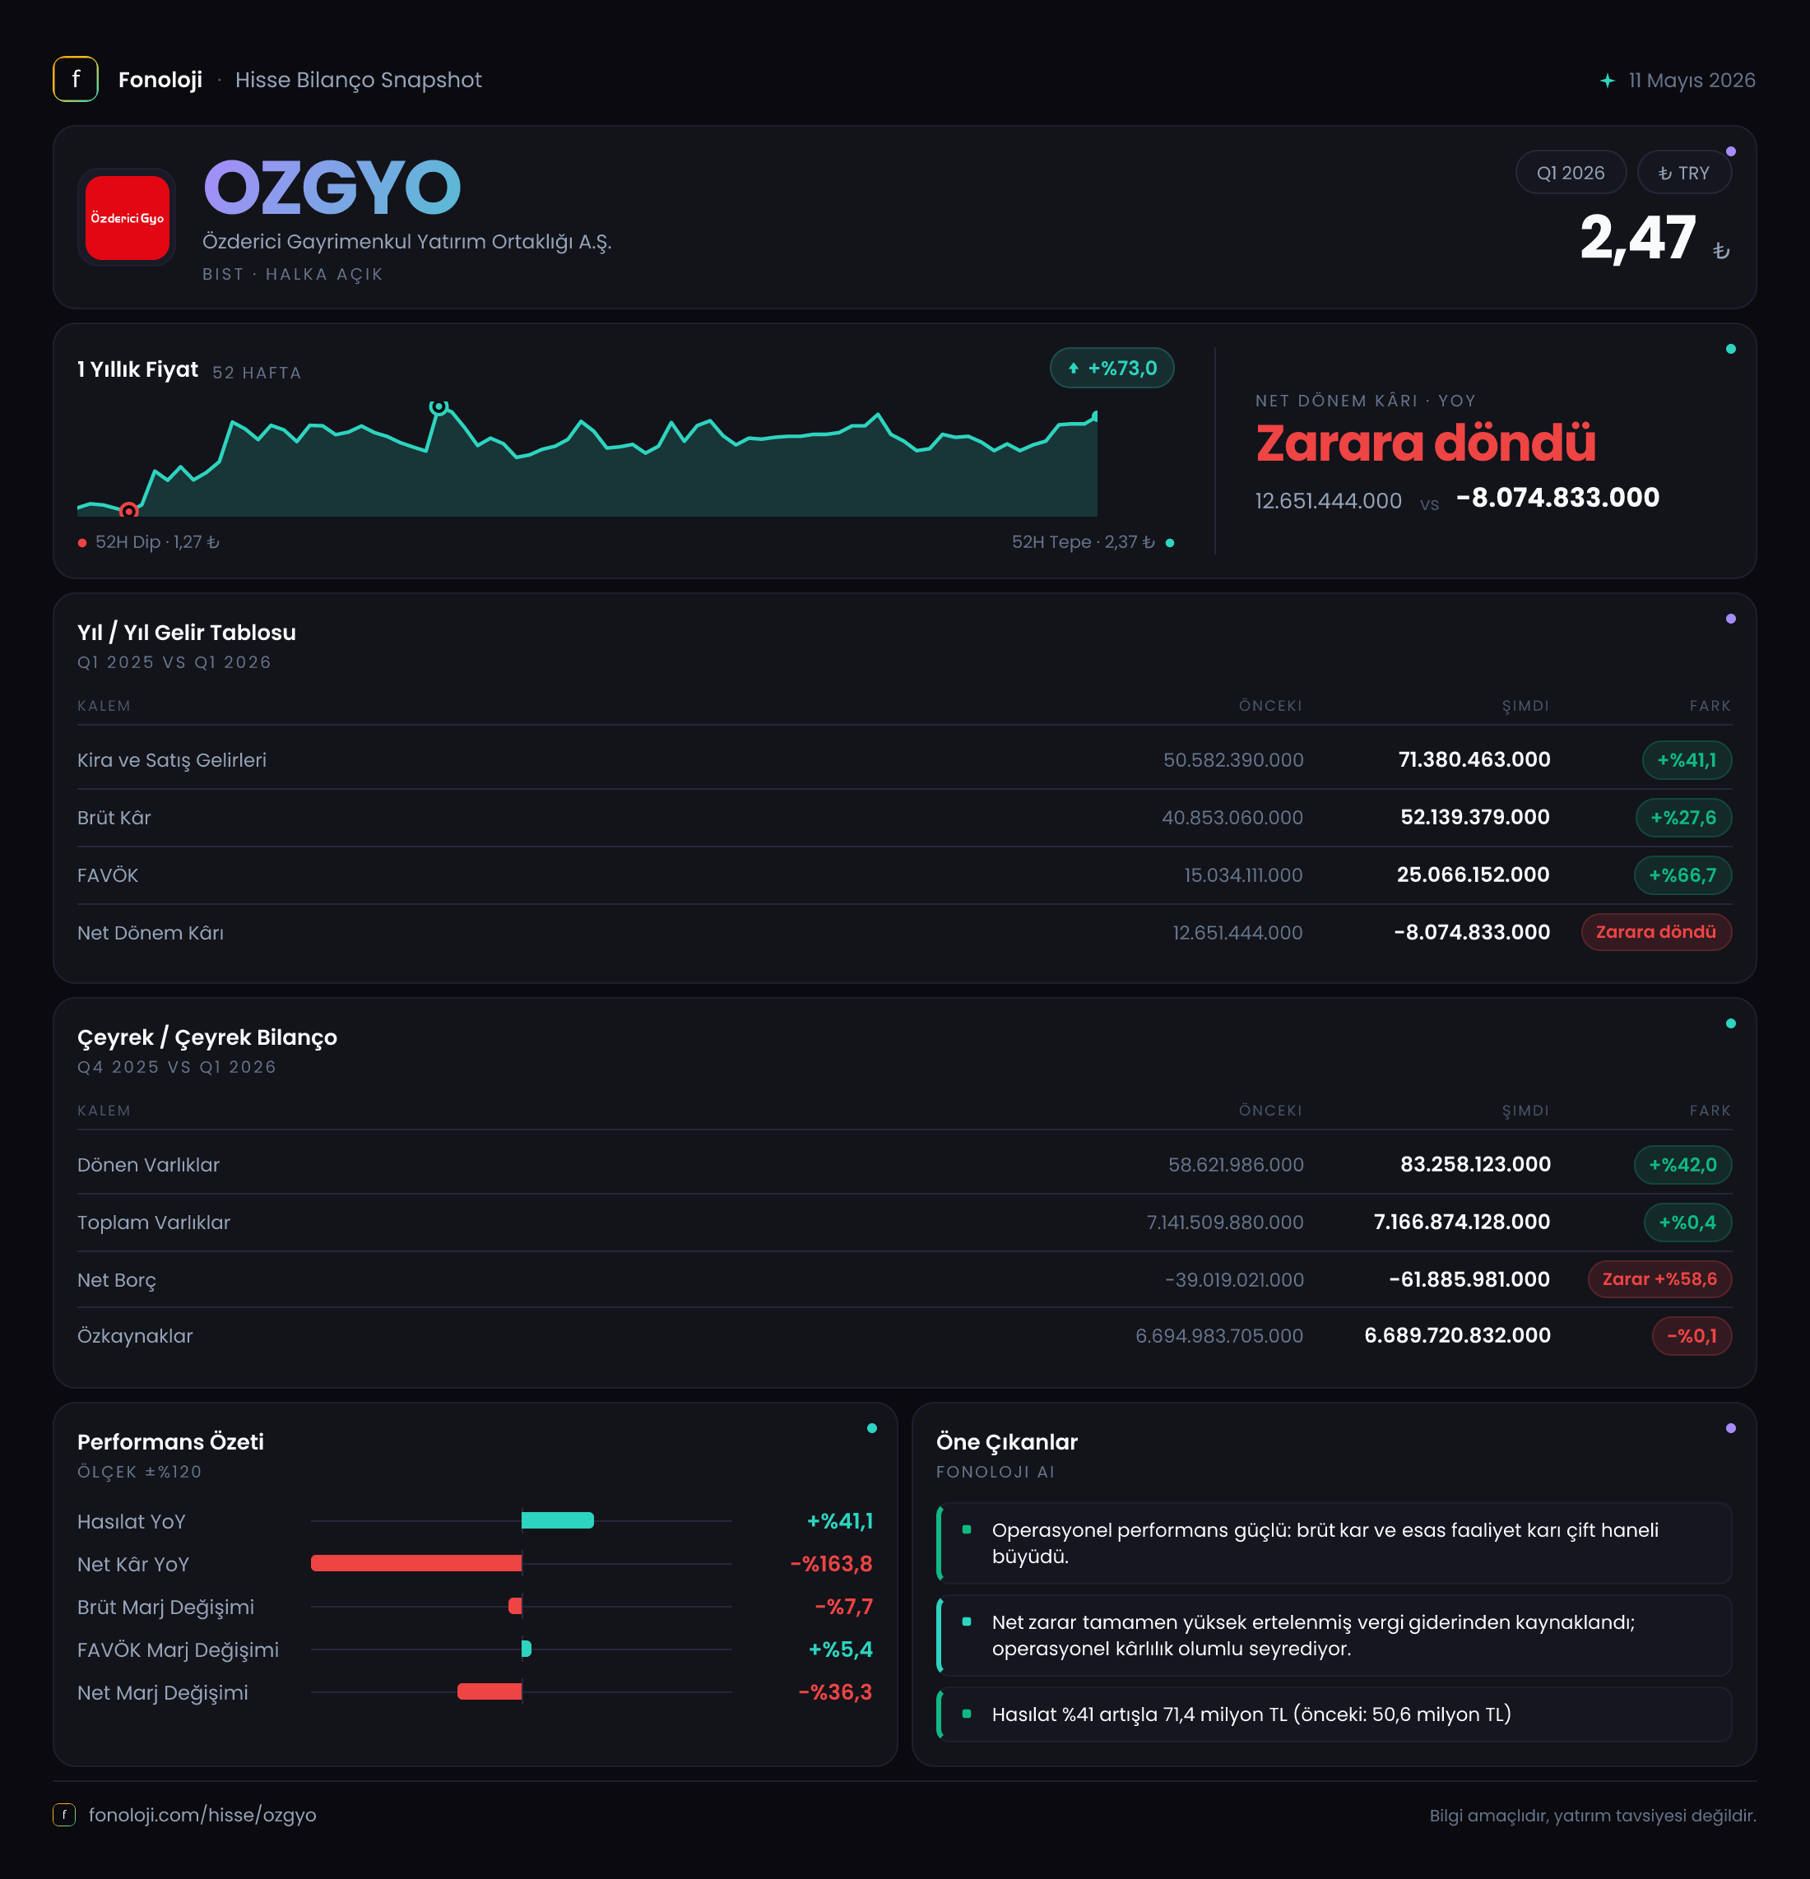Screen dimensions: 1810x1879
Task: Click the OZGYO ticker title
Action: pos(332,188)
